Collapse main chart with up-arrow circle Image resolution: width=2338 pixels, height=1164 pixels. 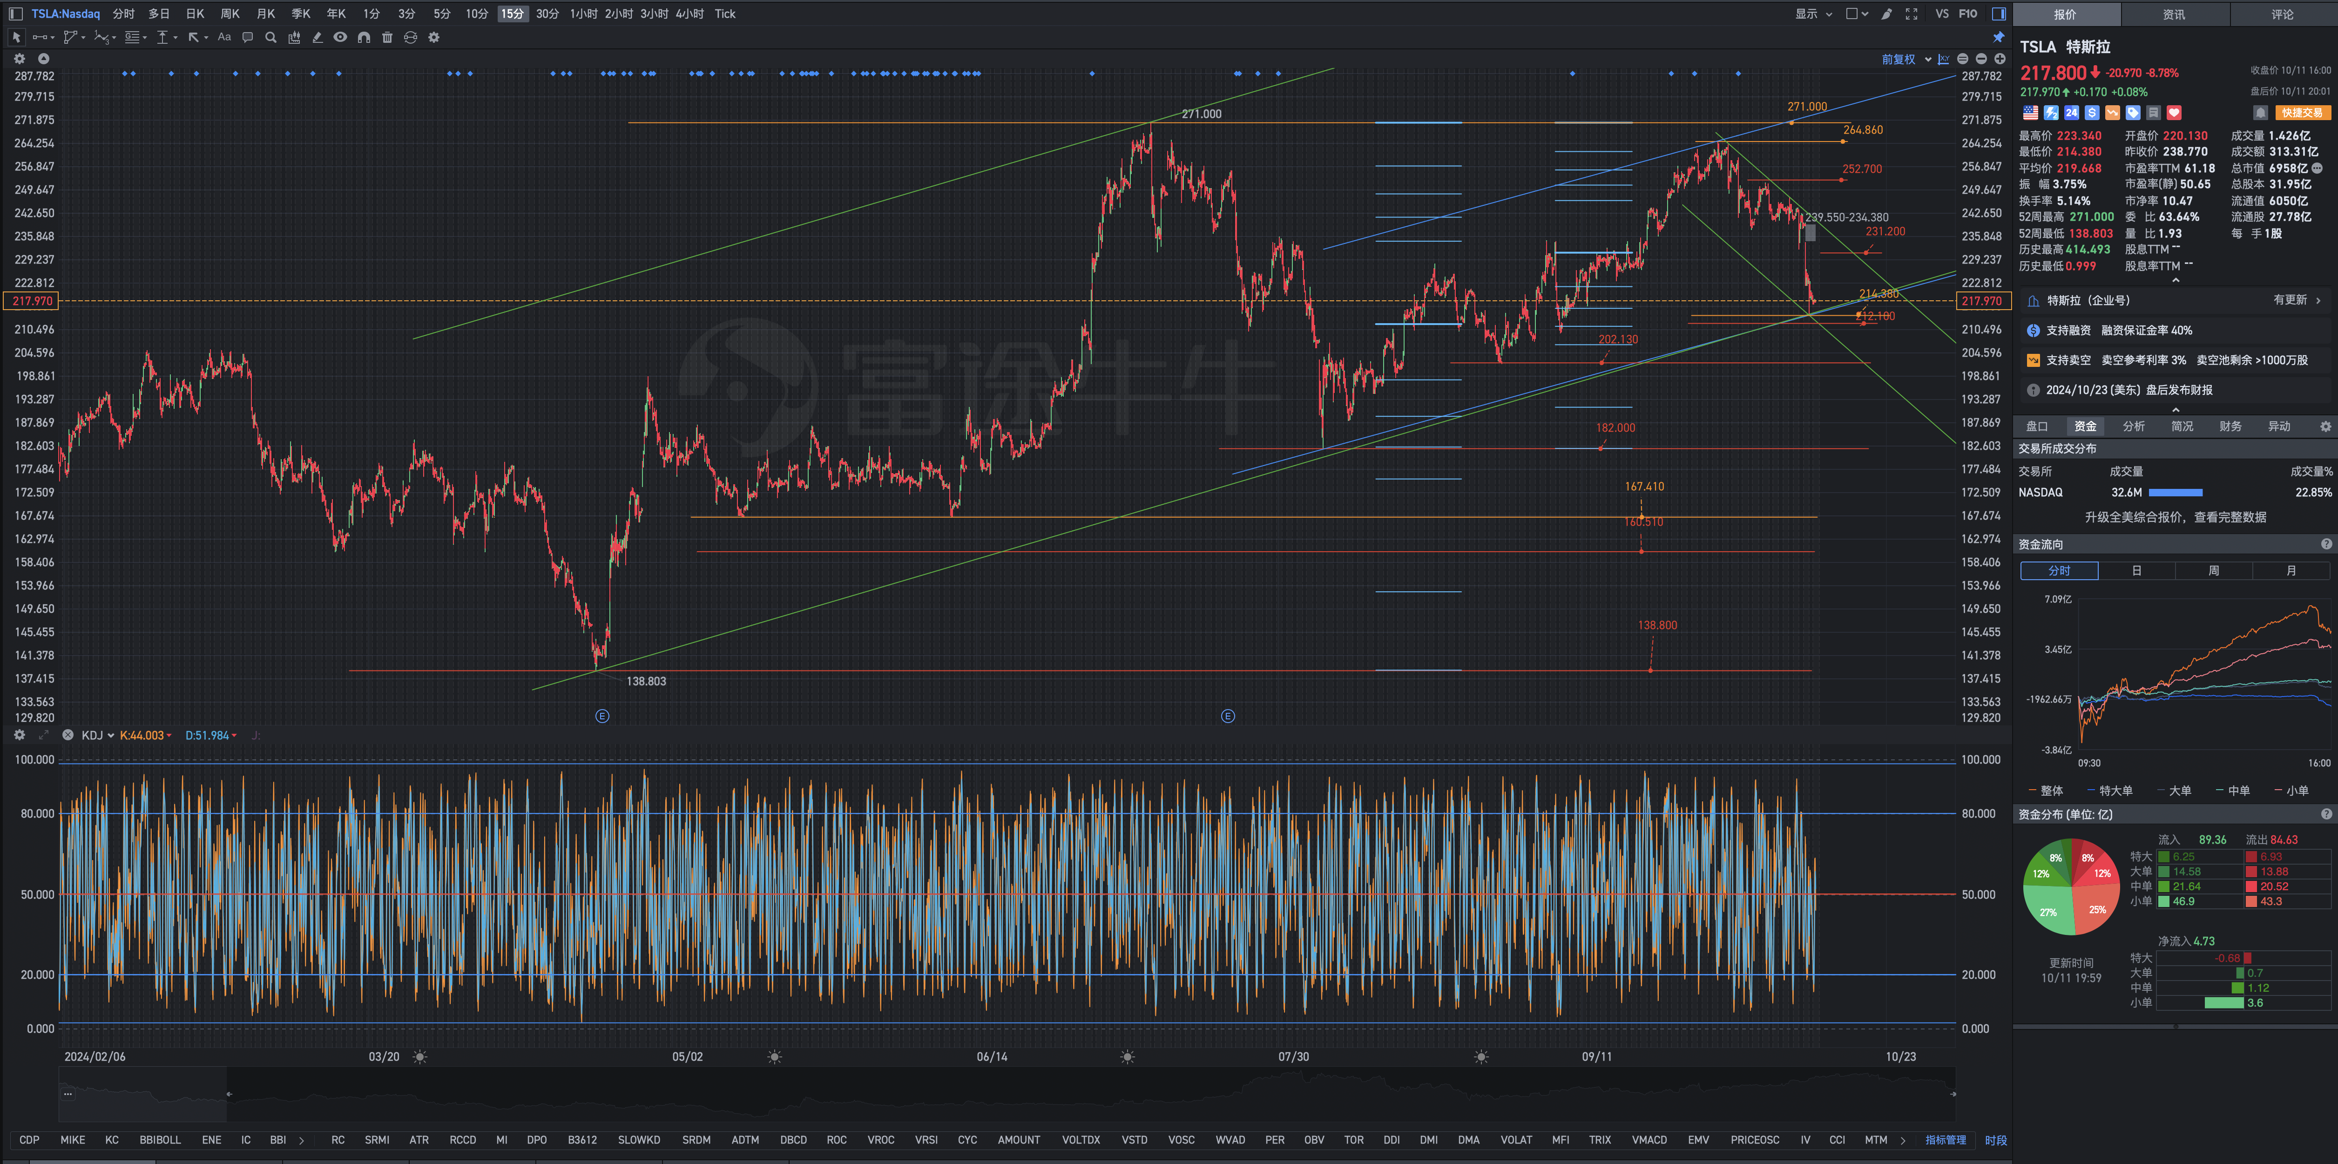click(x=43, y=58)
